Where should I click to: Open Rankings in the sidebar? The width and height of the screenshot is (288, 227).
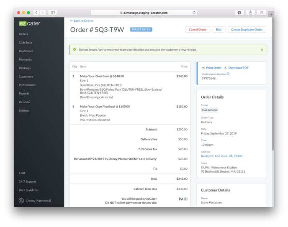(x=25, y=68)
